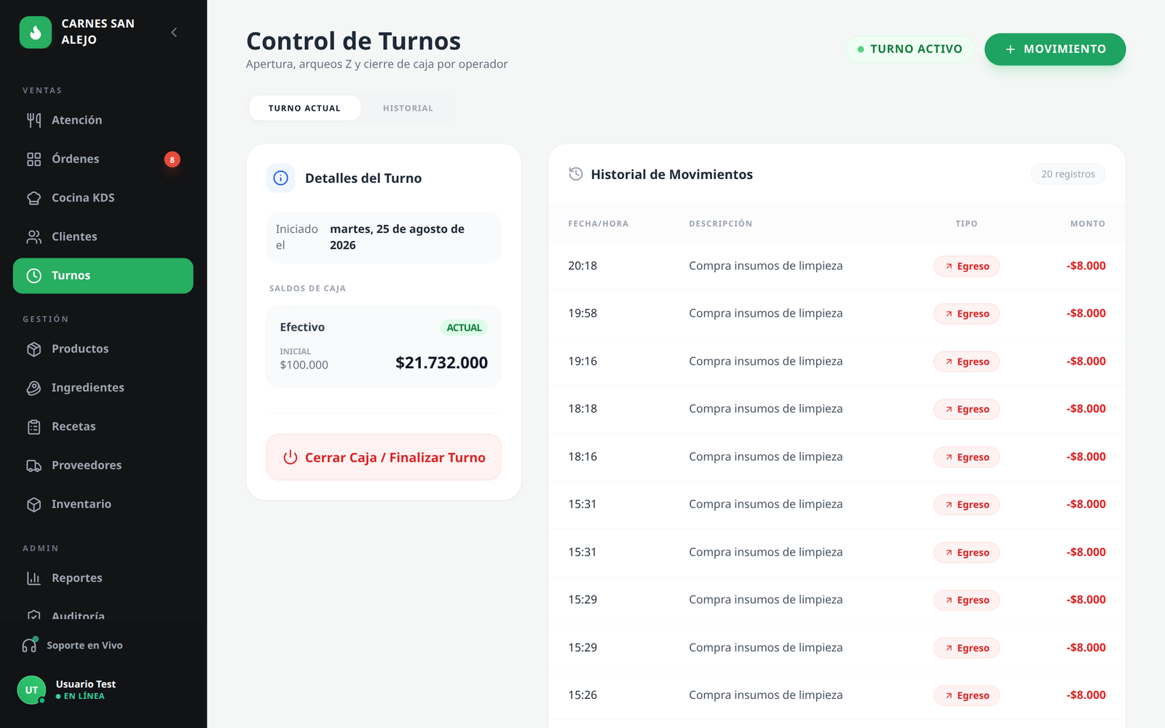The image size is (1165, 728).
Task: Open Órdenes grid icon
Action: pos(33,159)
